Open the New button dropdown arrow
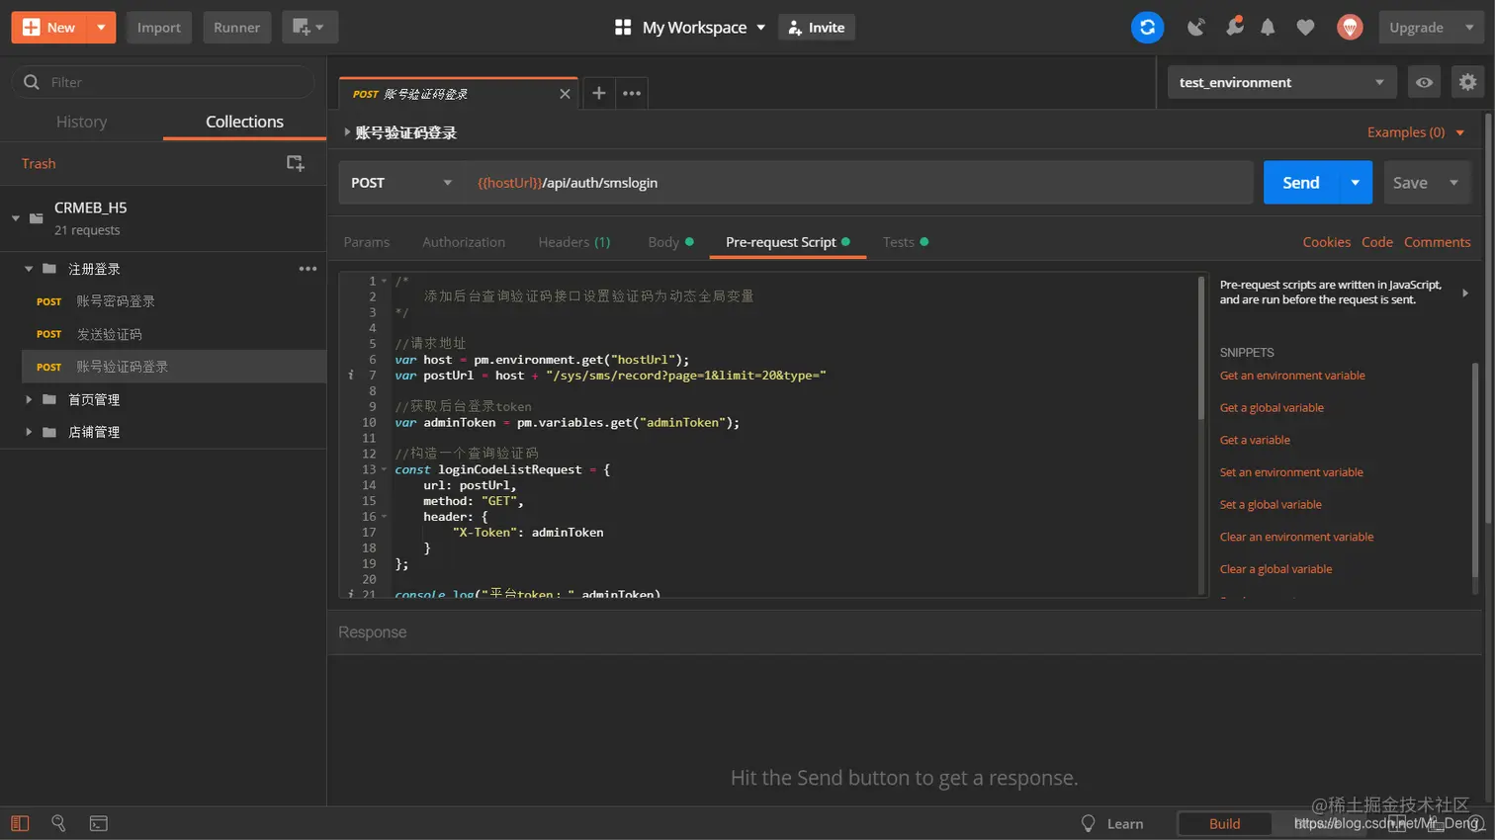 point(101,28)
